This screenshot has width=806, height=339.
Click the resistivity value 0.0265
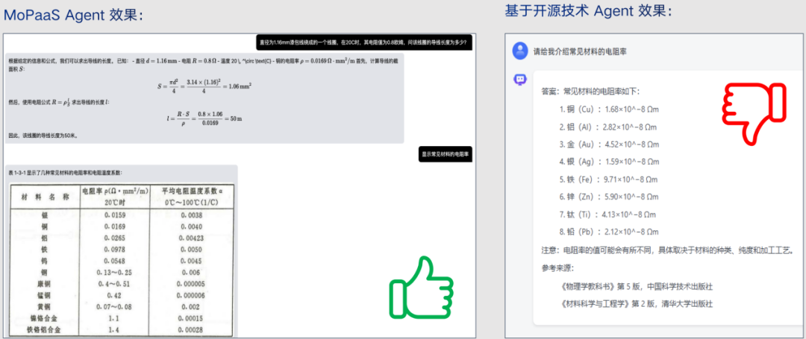(114, 238)
